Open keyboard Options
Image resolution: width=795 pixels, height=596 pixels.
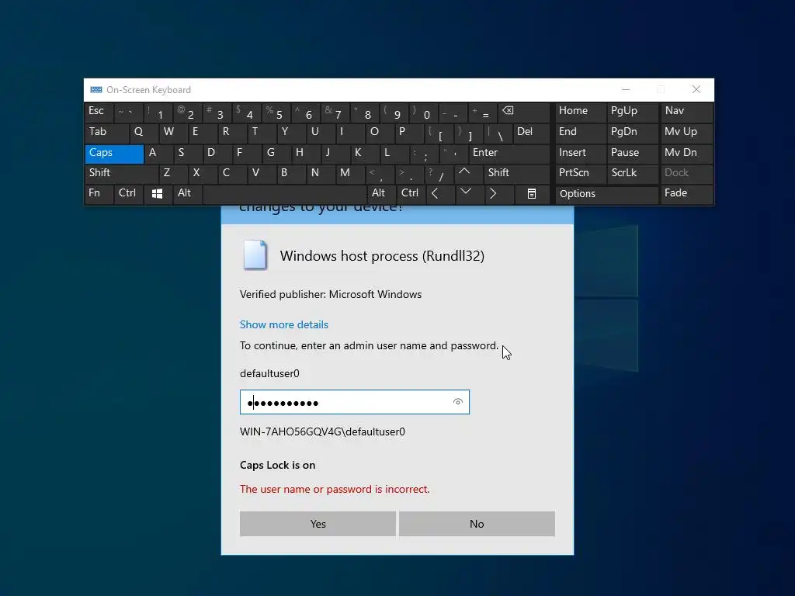(606, 194)
